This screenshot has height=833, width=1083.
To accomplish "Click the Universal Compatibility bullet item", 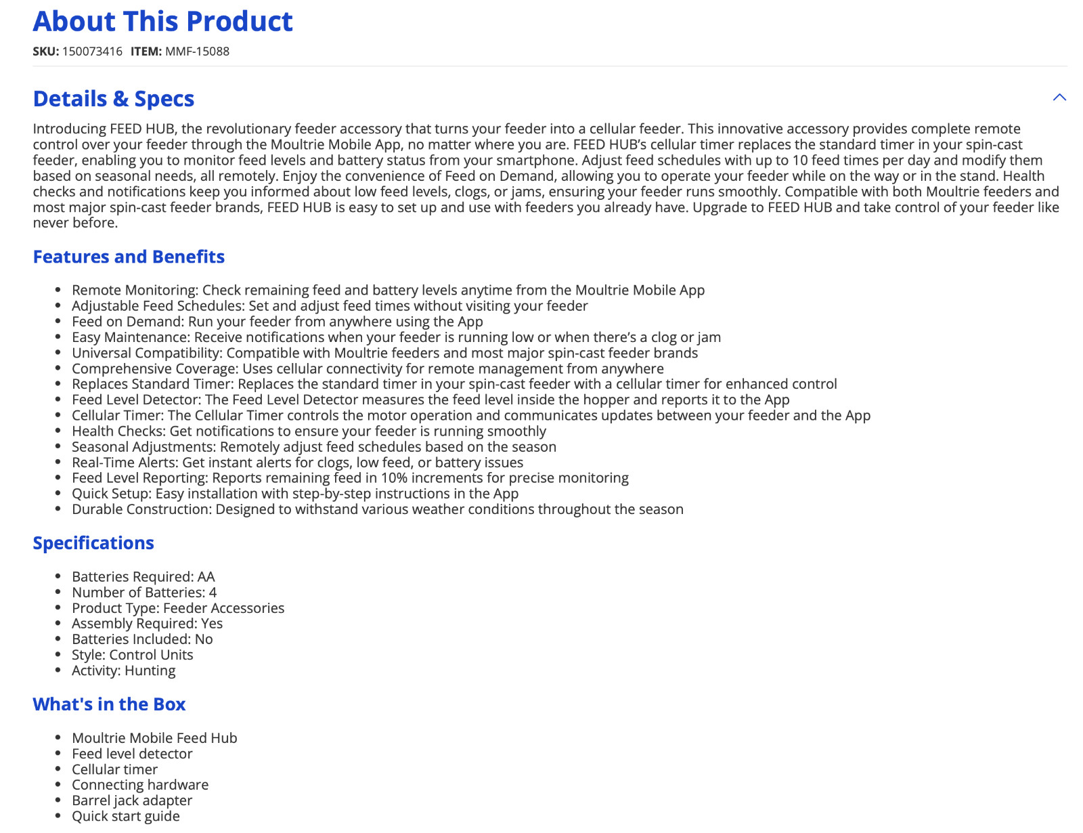I will click(385, 353).
